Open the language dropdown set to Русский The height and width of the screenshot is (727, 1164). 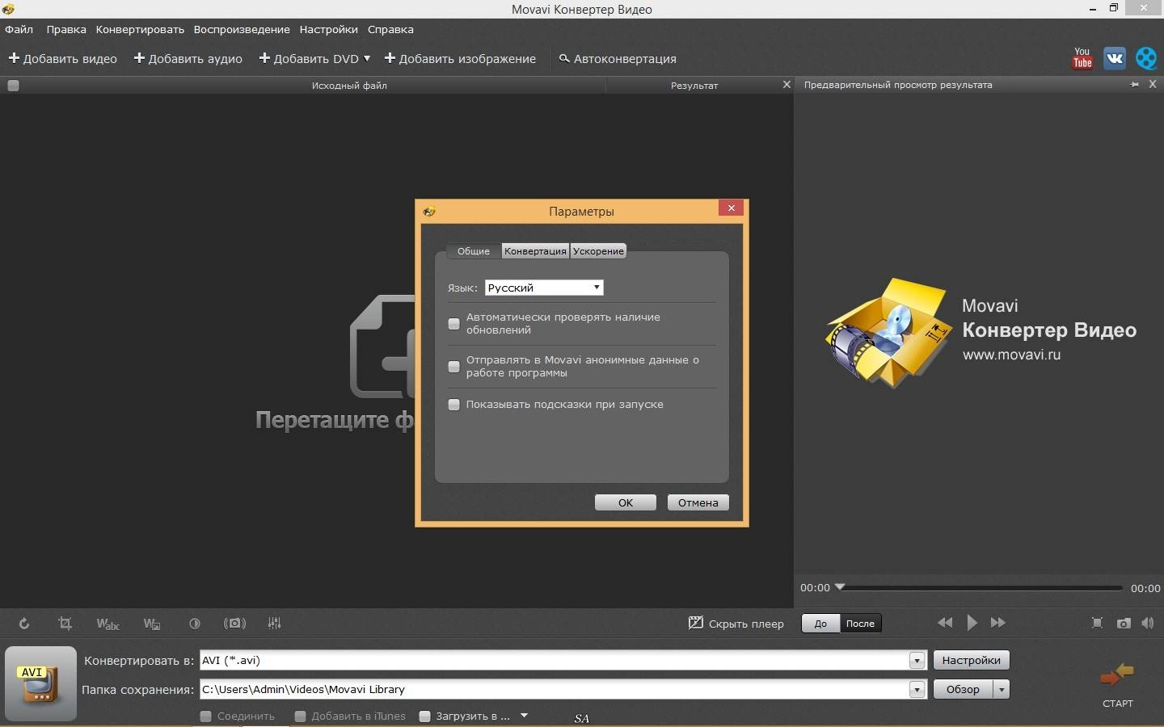coord(544,288)
